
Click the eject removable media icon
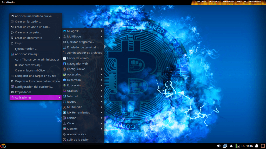(x=231, y=146)
